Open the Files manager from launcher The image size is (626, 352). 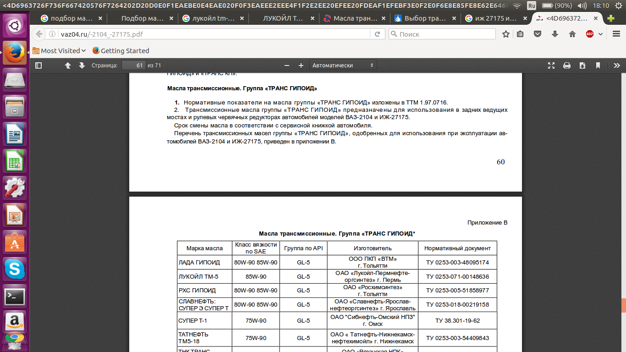[15, 107]
